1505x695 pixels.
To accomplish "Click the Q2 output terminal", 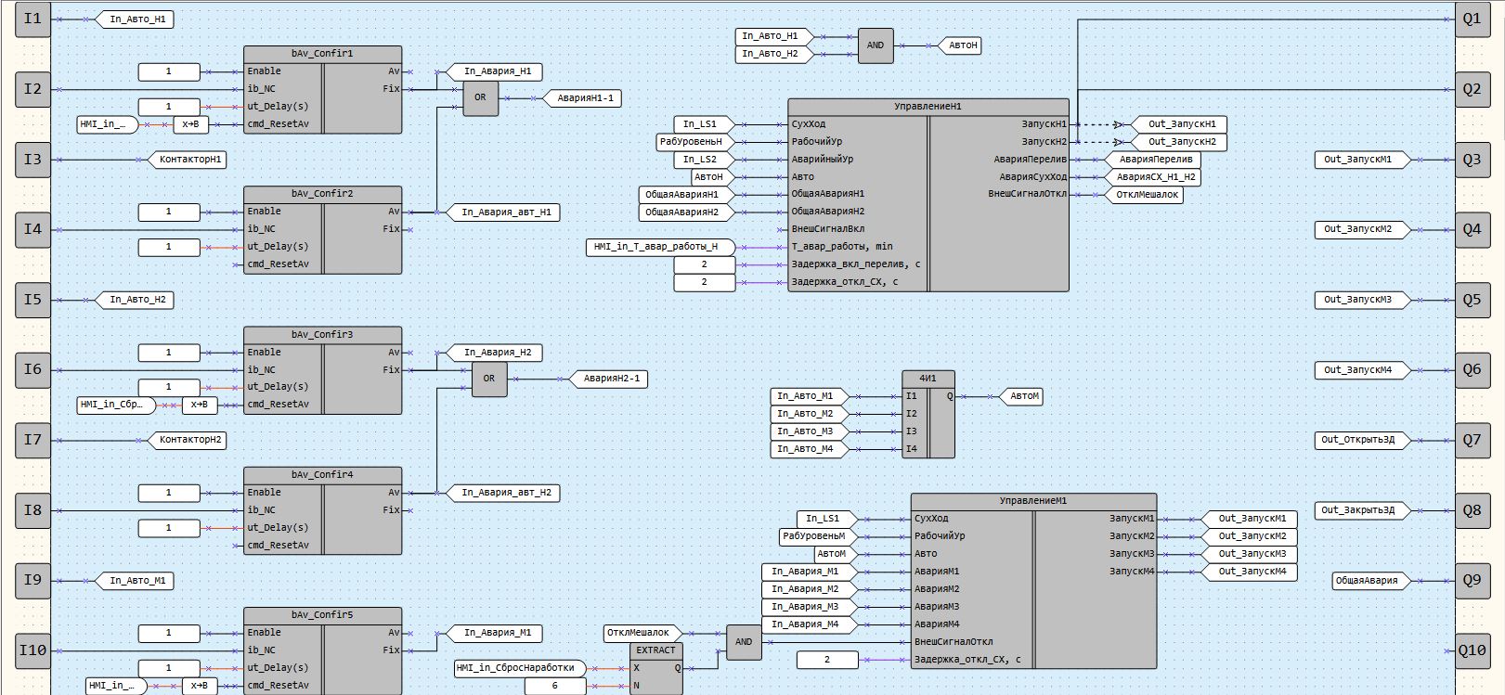I will click(1472, 89).
